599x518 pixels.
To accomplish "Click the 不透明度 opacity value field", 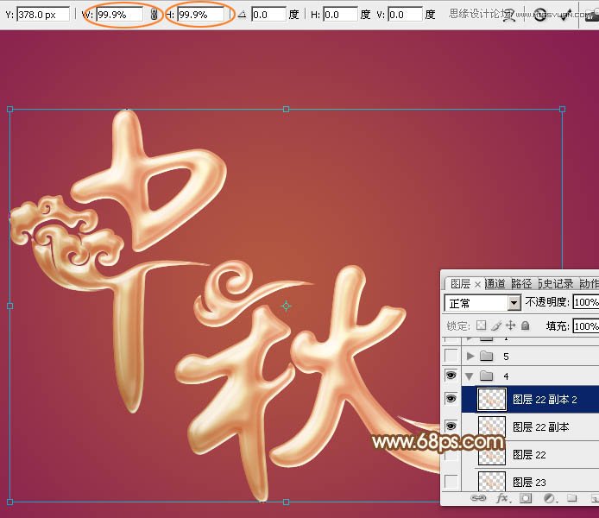I will [x=586, y=302].
